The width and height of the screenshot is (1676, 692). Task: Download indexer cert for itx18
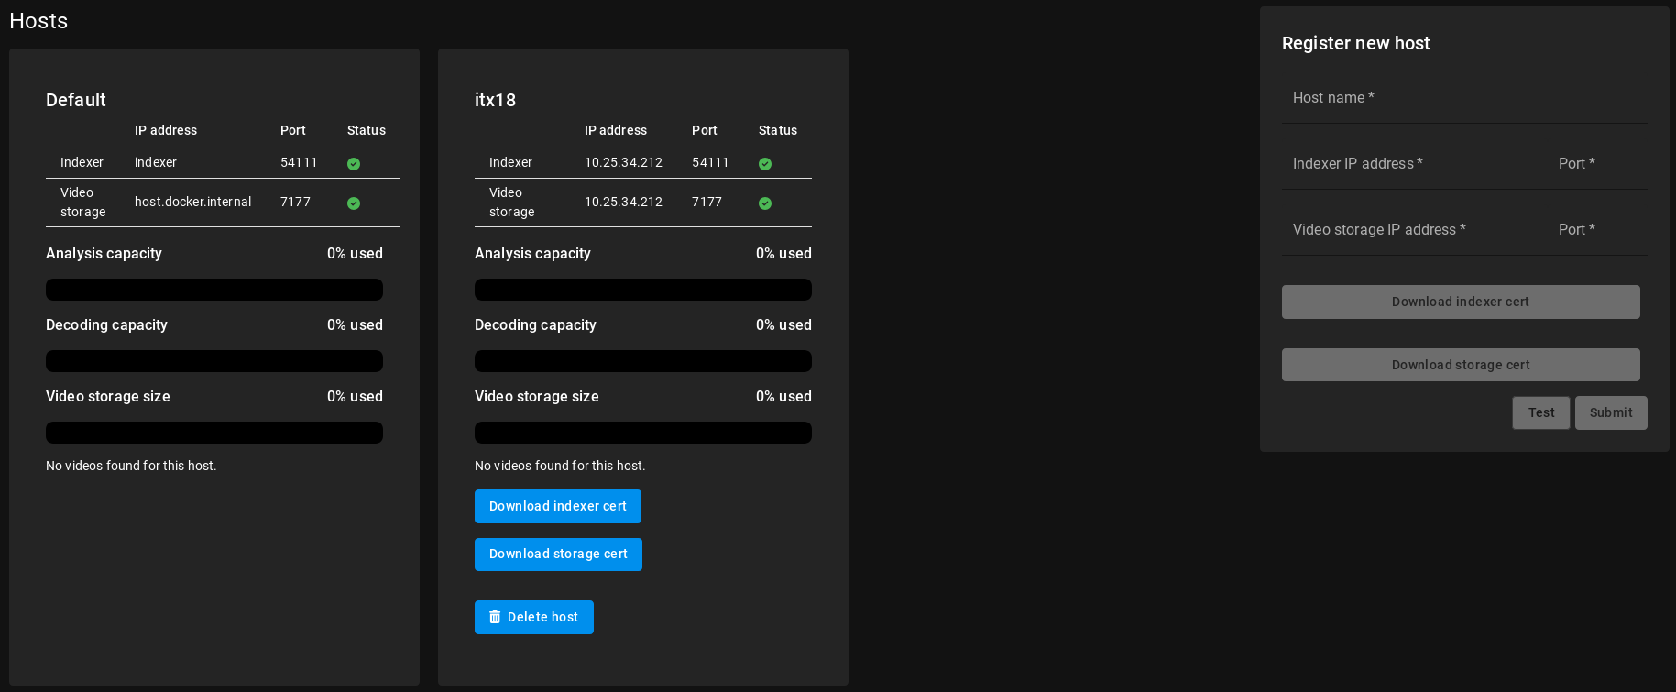coord(557,507)
